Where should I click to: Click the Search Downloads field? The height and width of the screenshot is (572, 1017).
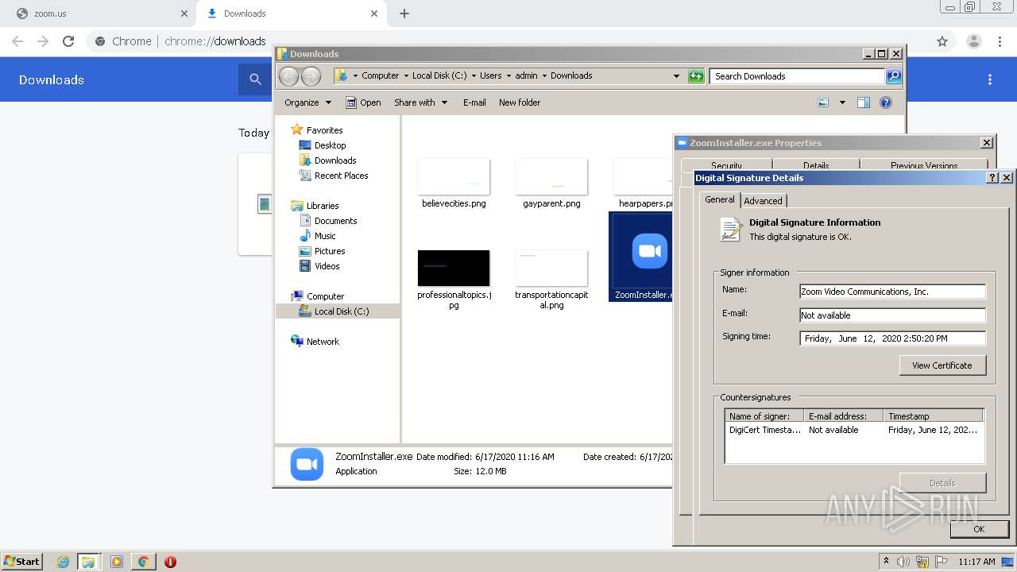point(797,76)
